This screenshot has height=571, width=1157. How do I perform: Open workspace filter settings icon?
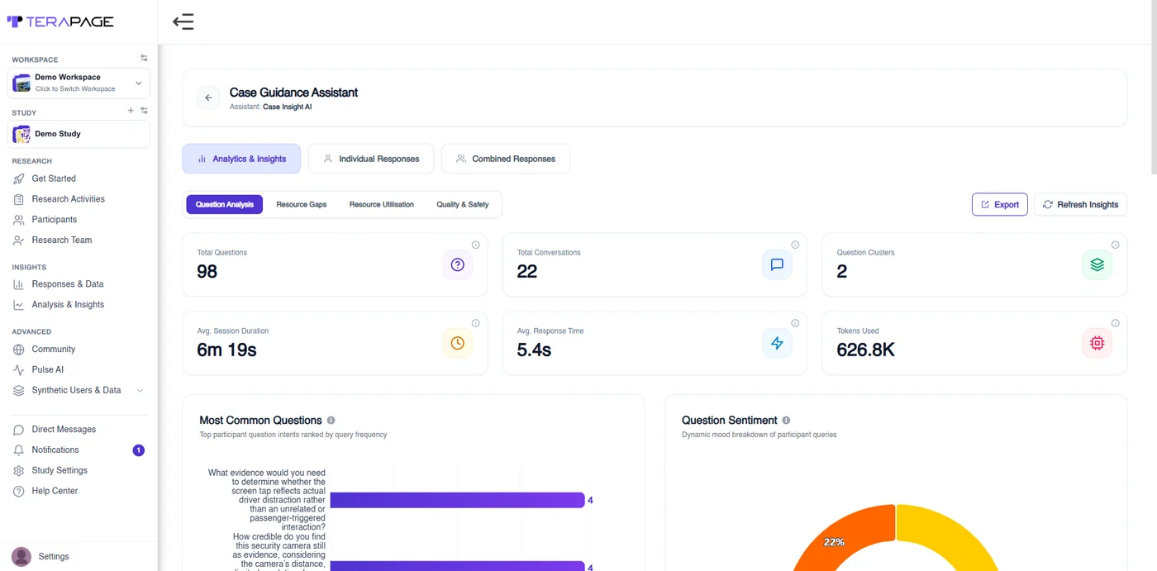coord(144,58)
